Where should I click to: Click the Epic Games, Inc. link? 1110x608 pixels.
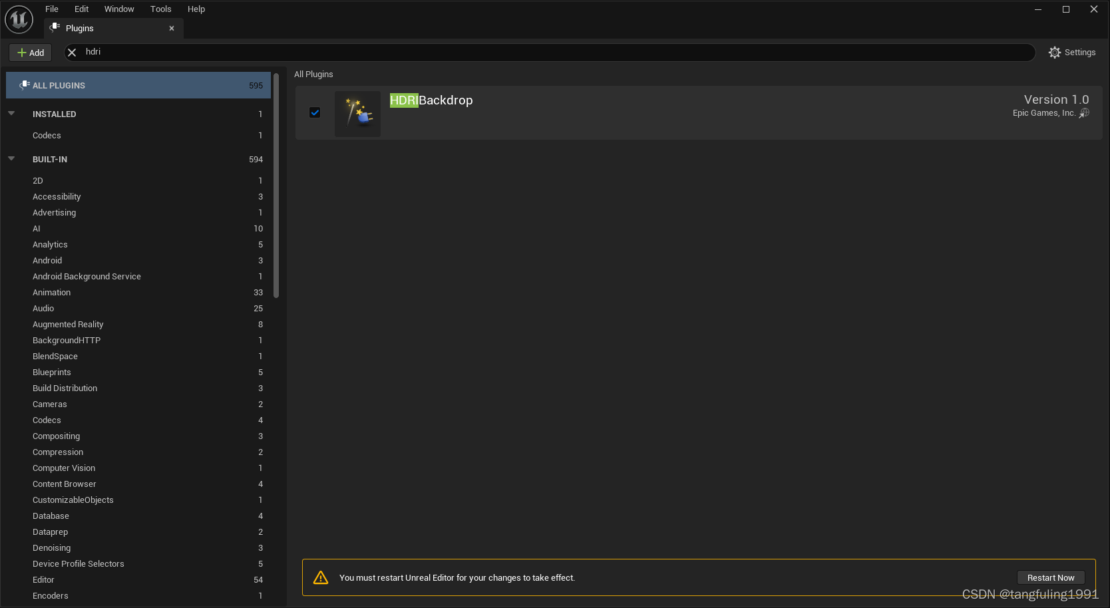click(1044, 113)
